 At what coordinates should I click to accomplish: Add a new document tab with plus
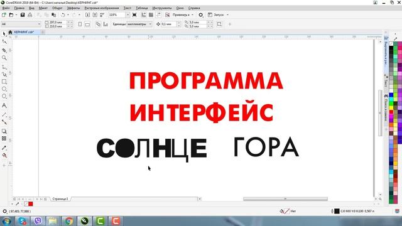coord(43,32)
